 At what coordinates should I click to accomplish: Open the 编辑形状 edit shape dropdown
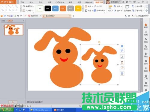(x=28, y=6)
